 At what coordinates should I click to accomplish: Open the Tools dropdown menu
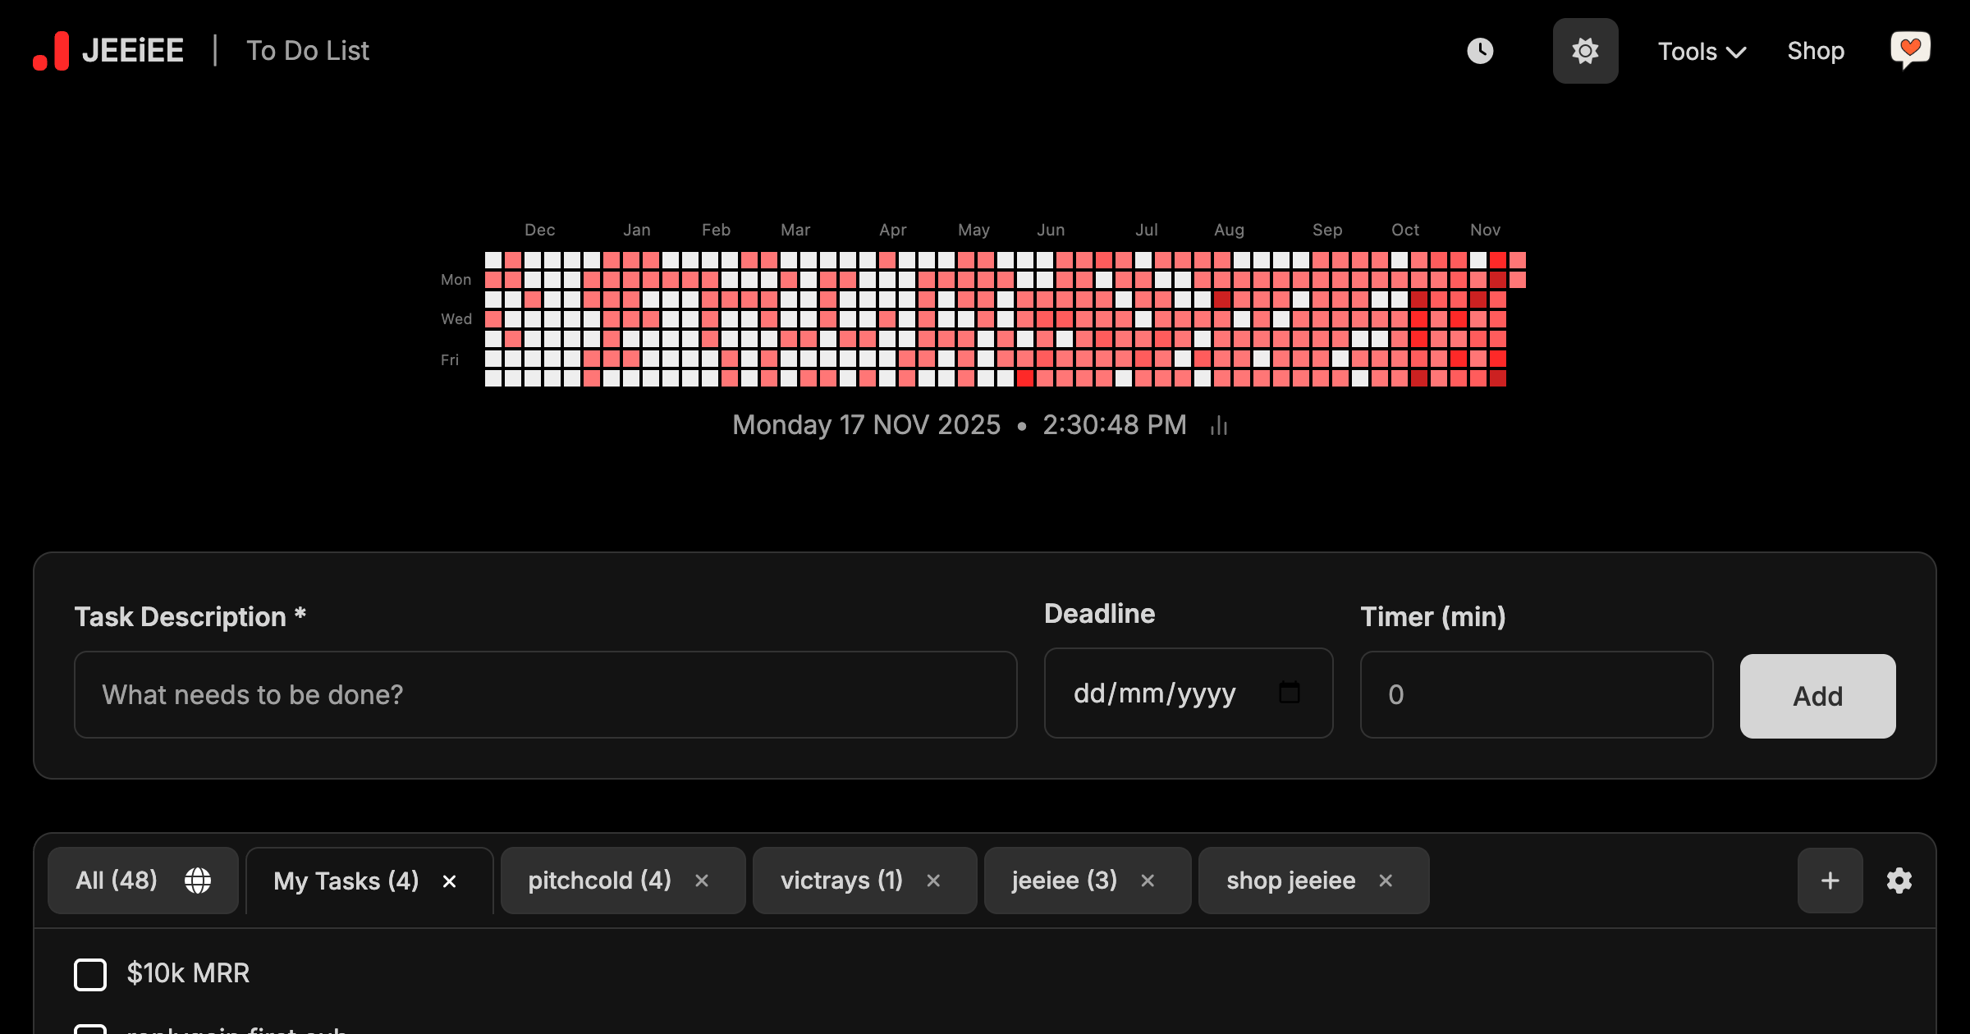pyautogui.click(x=1701, y=51)
